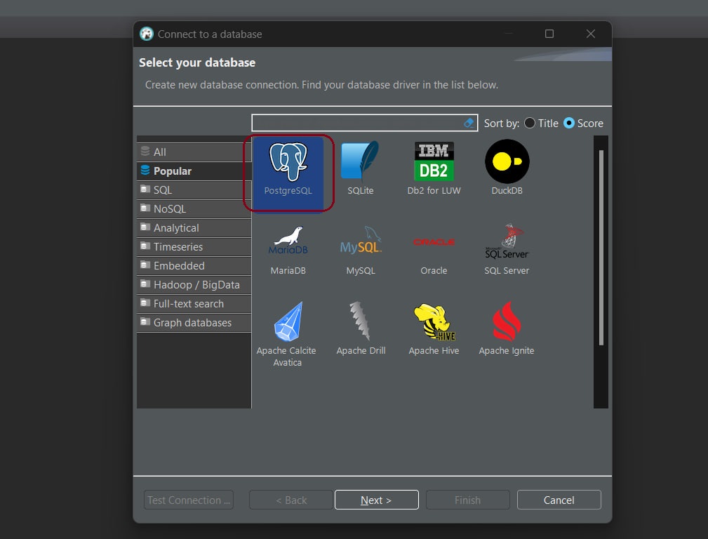This screenshot has height=539, width=708.
Task: Open the Full-text search category
Action: point(194,304)
